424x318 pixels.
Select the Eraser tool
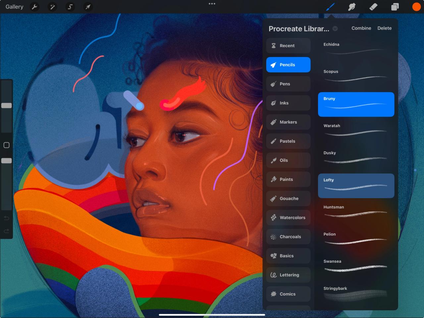coord(373,7)
